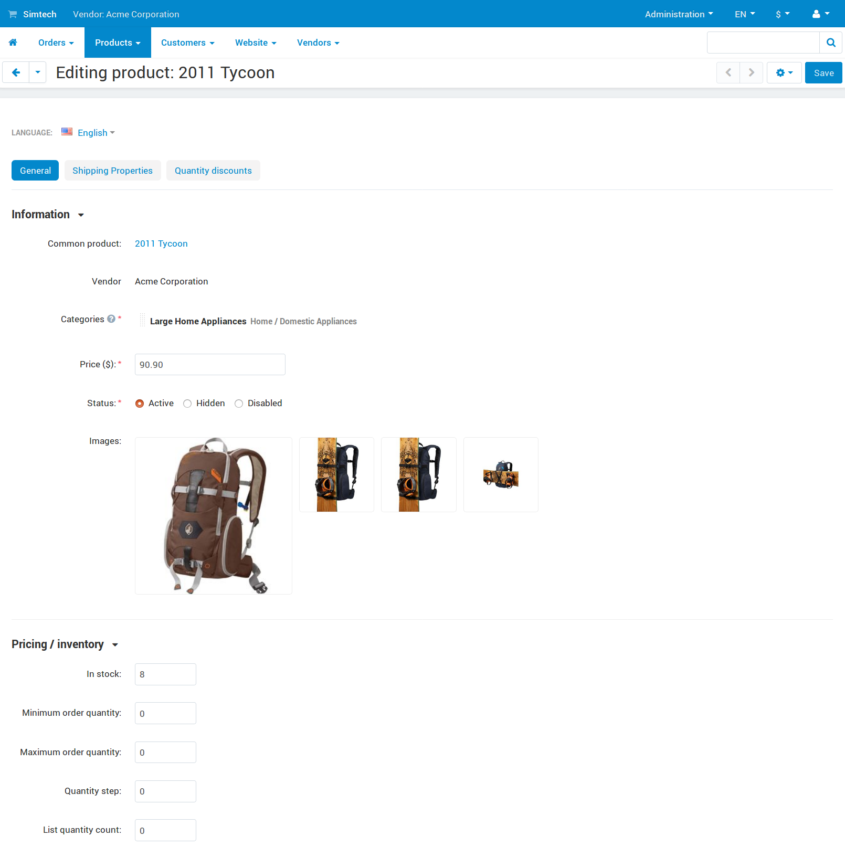Click the Simtech storefront cart icon
This screenshot has height=847, width=845.
(x=13, y=14)
